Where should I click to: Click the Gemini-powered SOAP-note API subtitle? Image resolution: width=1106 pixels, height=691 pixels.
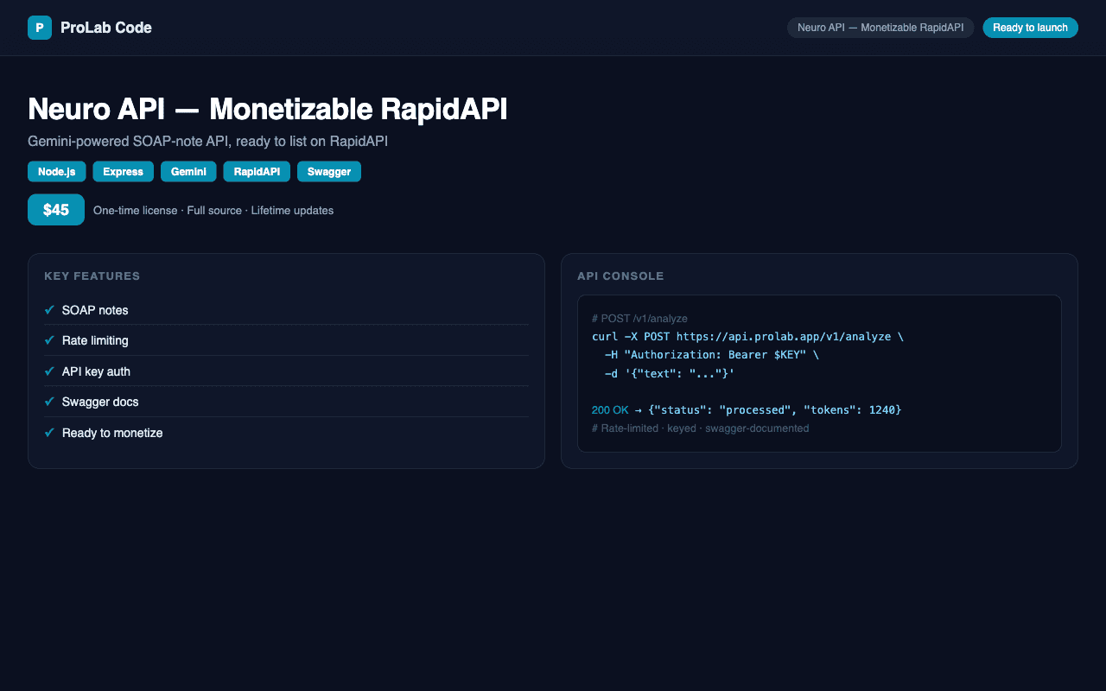click(x=207, y=142)
